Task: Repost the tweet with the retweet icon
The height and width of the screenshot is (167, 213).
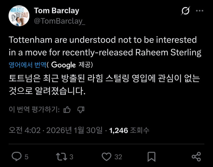Action: coord(61,157)
